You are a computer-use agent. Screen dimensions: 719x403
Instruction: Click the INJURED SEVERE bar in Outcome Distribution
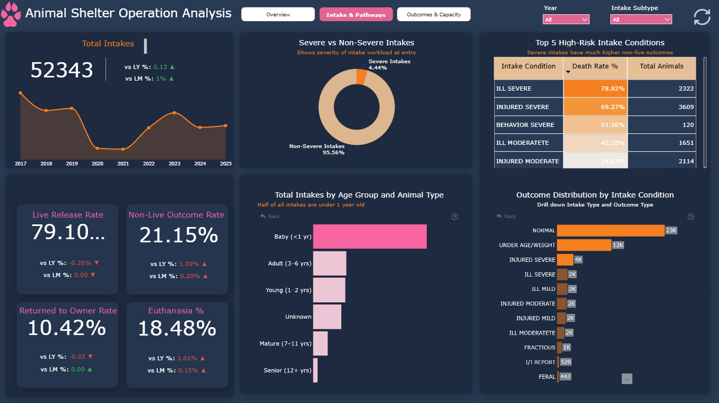pos(565,260)
